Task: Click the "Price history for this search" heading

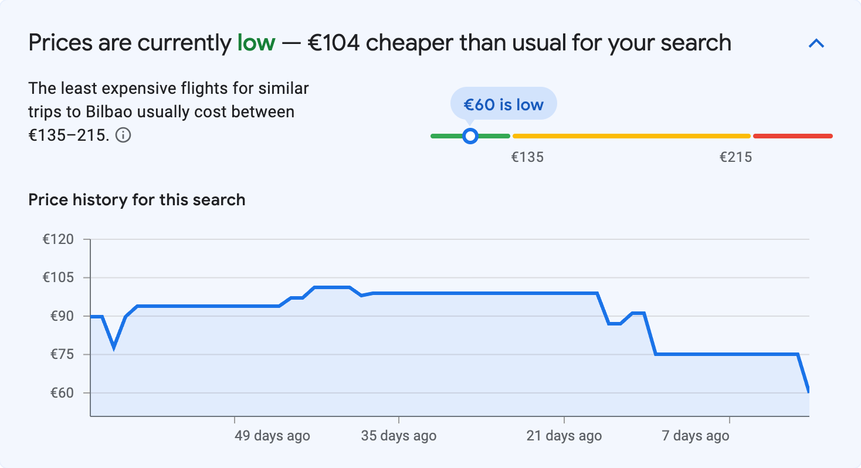Action: click(x=137, y=199)
